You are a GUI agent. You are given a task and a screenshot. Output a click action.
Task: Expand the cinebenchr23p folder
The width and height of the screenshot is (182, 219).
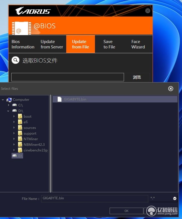tap(14, 150)
